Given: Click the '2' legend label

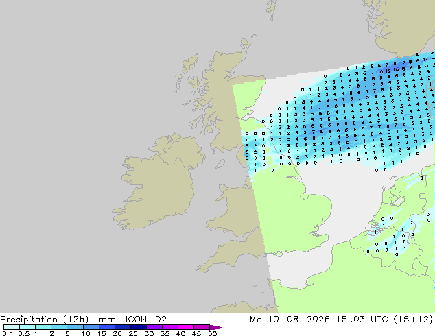Looking at the screenshot, I should (x=51, y=333).
